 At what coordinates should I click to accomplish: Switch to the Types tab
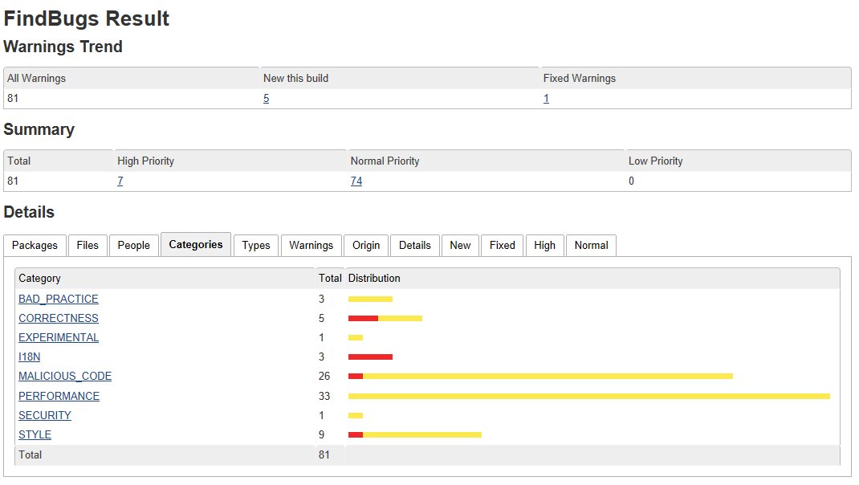click(x=256, y=246)
